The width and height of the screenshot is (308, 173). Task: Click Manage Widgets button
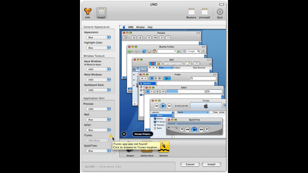click(143, 134)
